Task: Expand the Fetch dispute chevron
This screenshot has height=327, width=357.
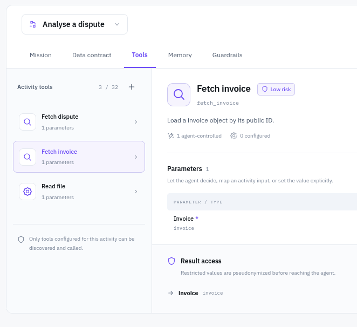Action: (x=136, y=122)
